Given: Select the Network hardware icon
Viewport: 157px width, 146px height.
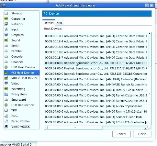Looking at the screenshot, I should (x=6, y=24).
